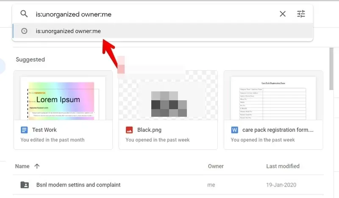The image size is (339, 198).
Task: Click the magnifier search icon
Action: tap(24, 14)
